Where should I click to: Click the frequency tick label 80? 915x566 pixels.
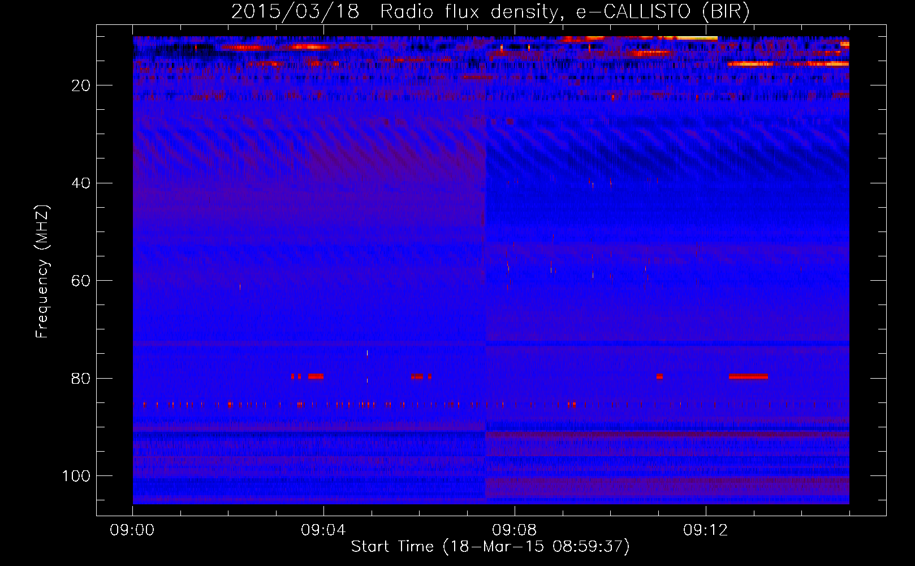point(81,378)
